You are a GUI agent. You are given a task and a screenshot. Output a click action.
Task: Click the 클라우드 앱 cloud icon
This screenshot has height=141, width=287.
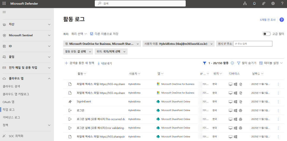4,78
